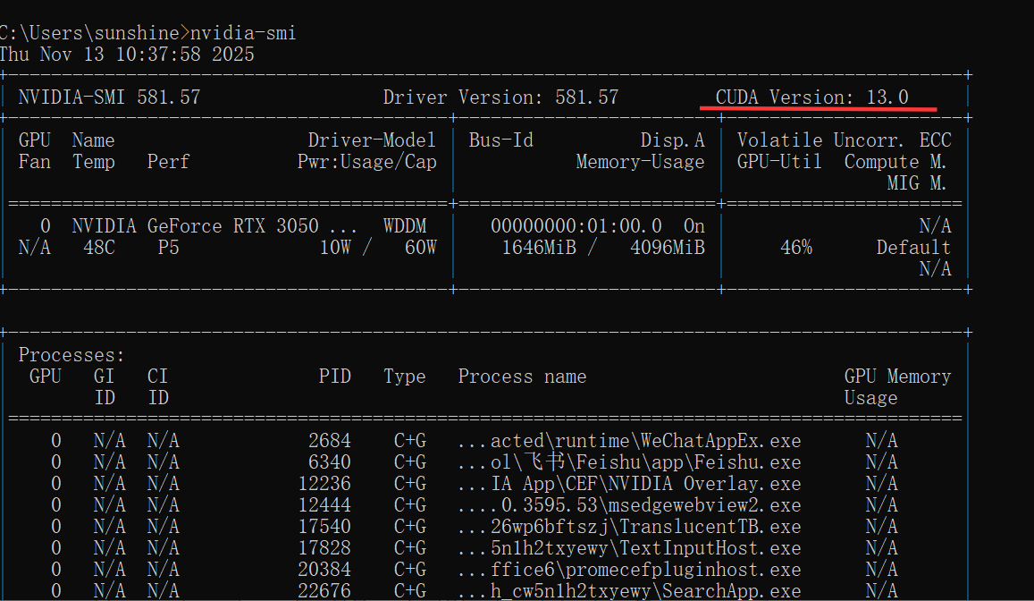Select the TranslucentTB.exe process name
This screenshot has height=601, width=1034.
(710, 527)
